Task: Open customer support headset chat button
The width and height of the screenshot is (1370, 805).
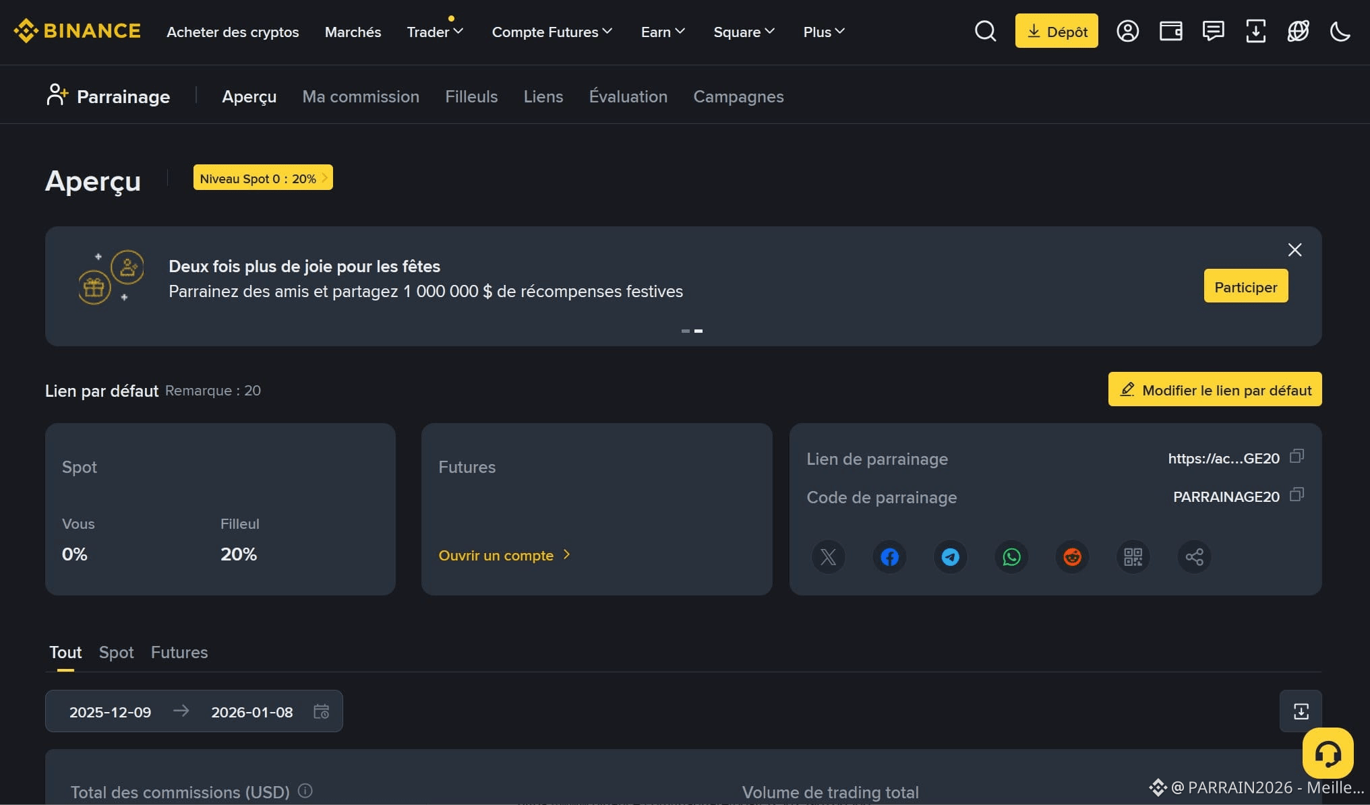Action: click(1328, 753)
